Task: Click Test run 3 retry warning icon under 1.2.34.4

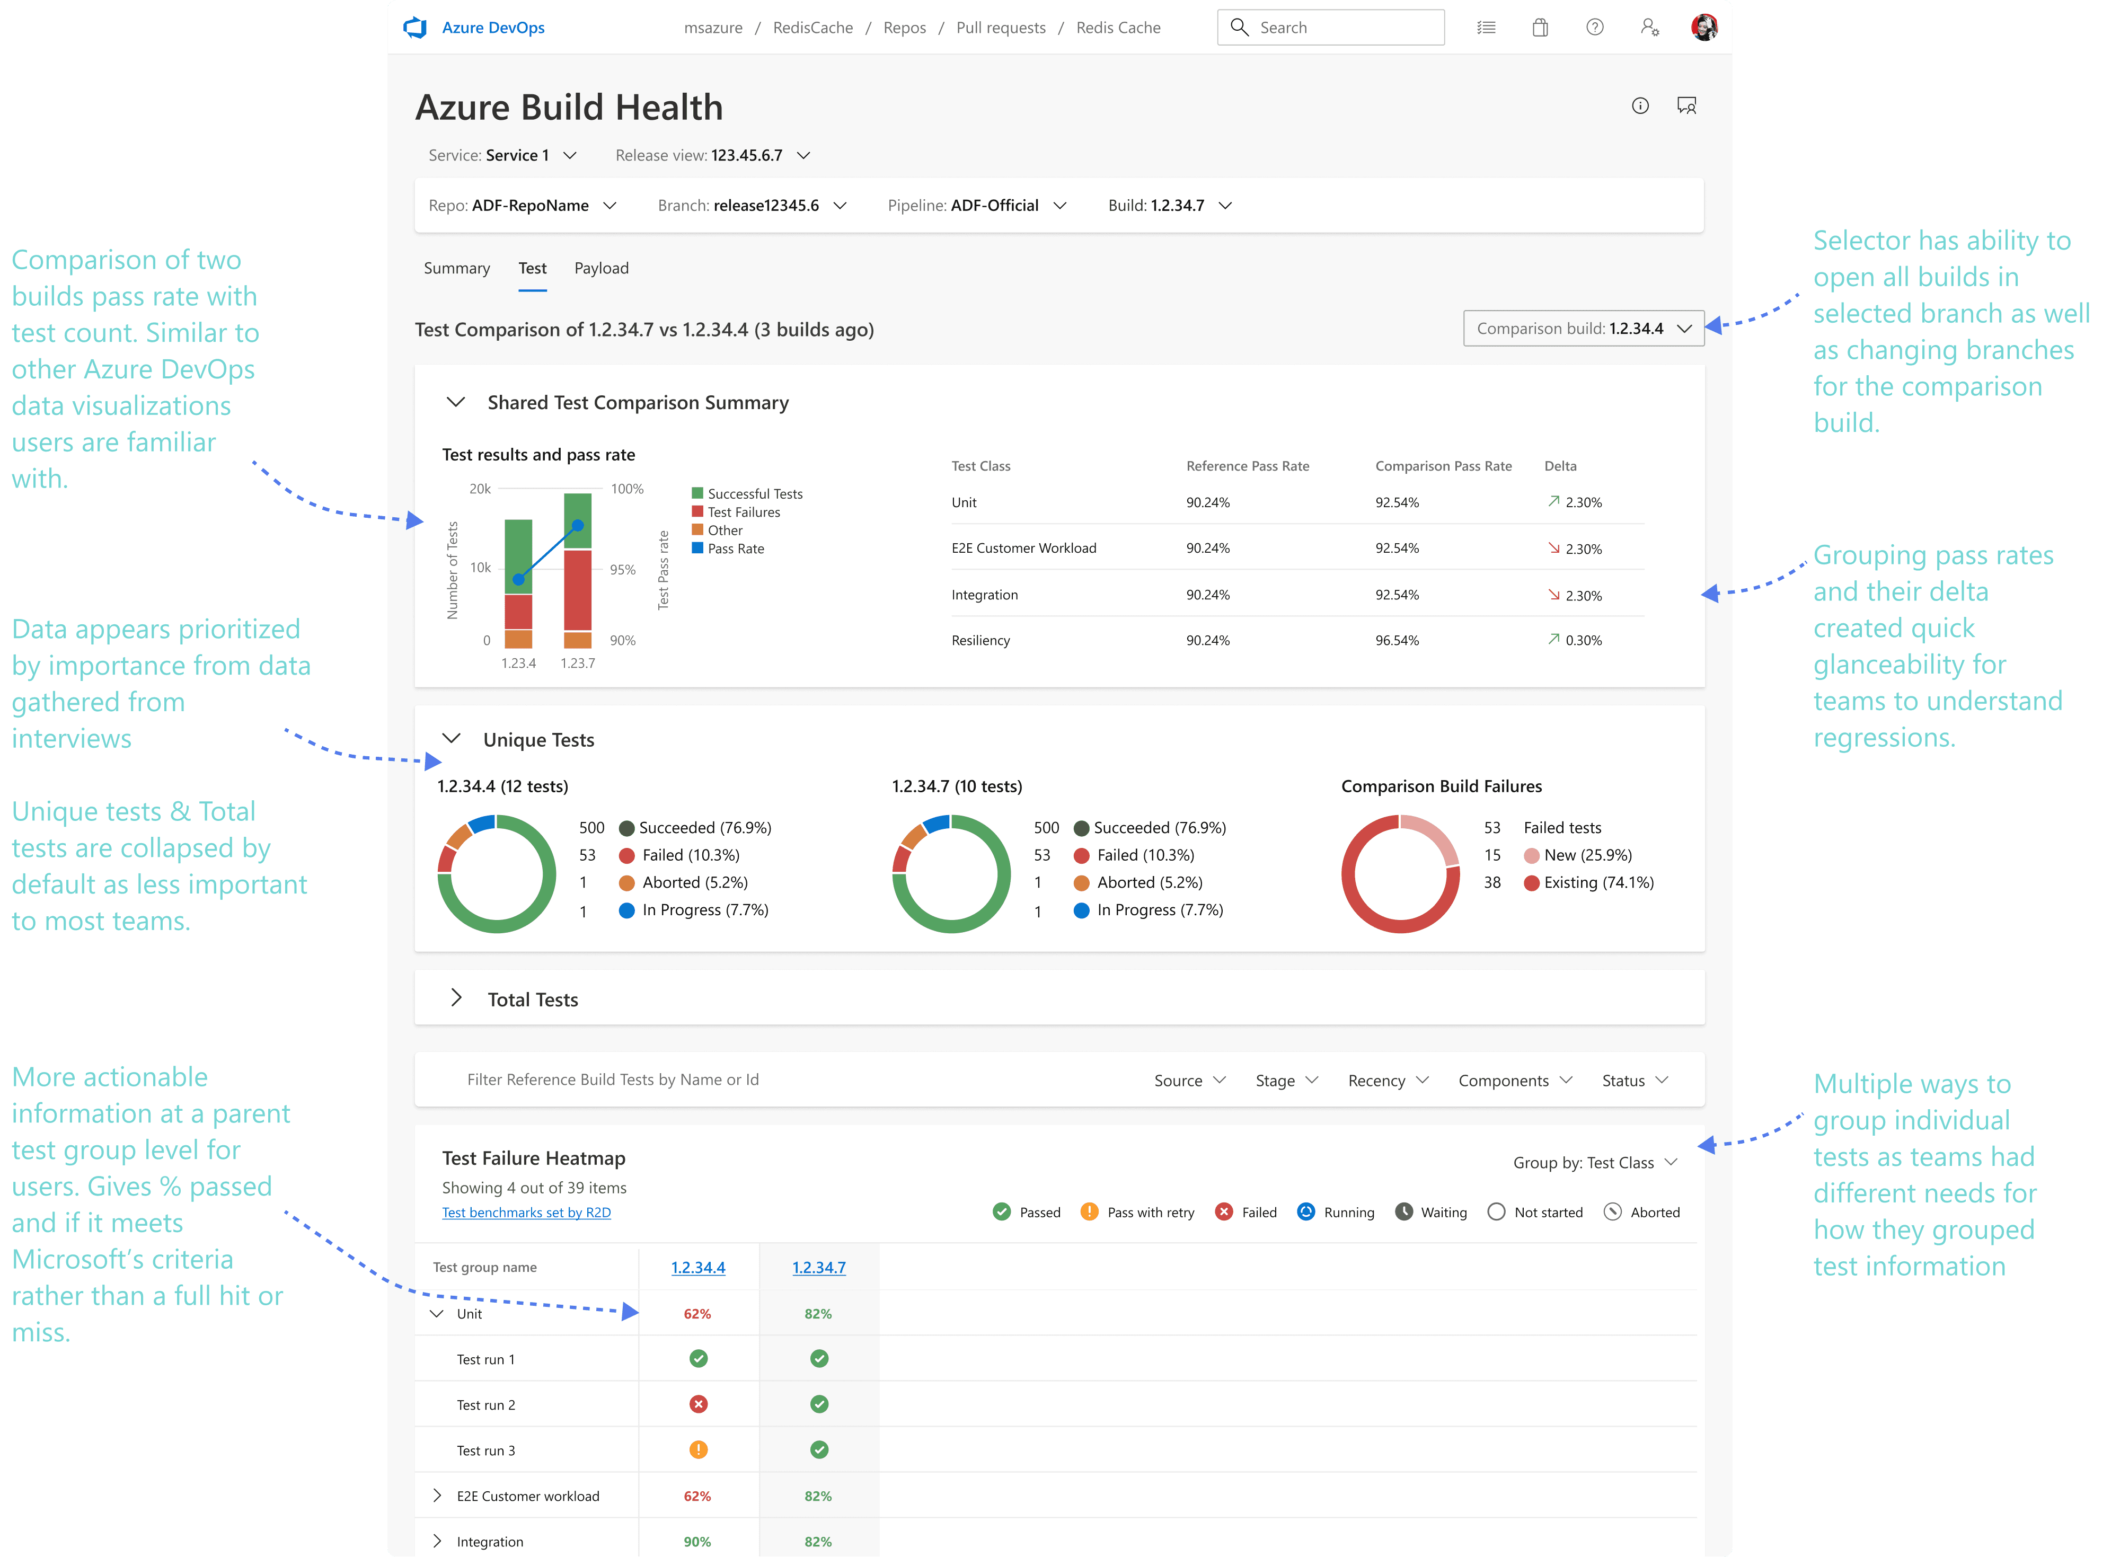Action: click(699, 1449)
